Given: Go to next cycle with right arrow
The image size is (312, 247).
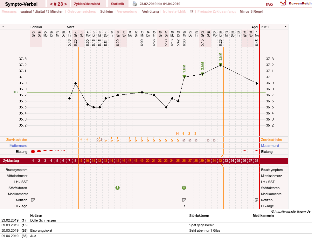Looking at the screenshot, I should coord(66,4).
